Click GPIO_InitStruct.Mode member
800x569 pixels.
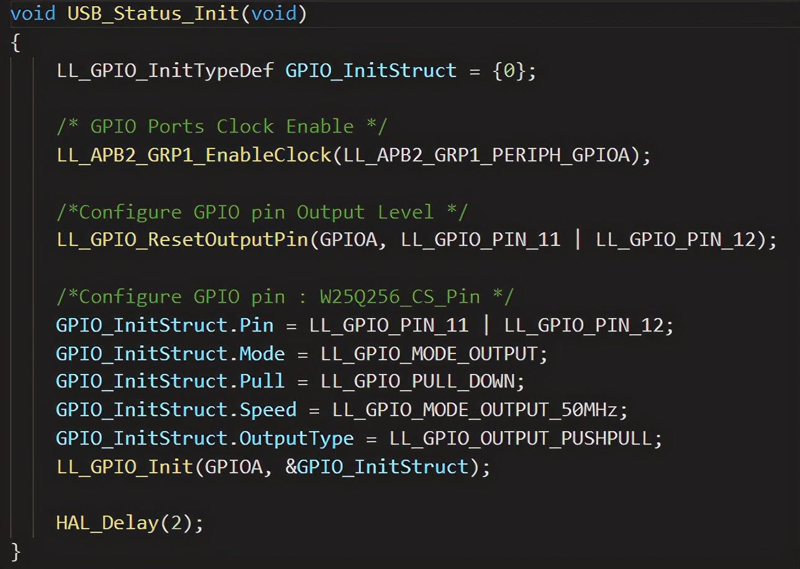coord(170,353)
